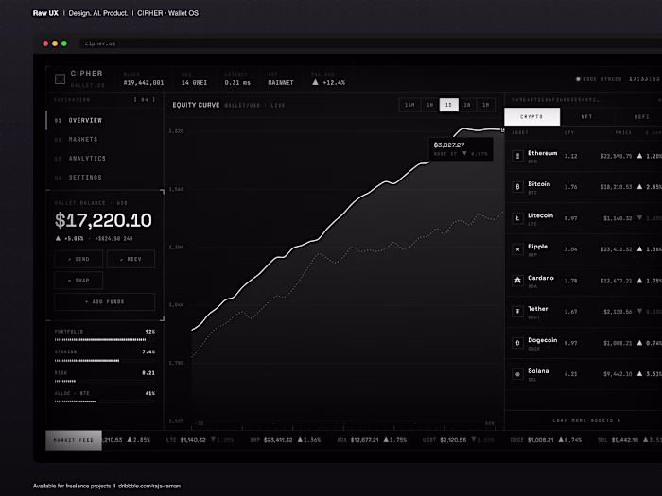Select the 15M timeframe

[409, 105]
